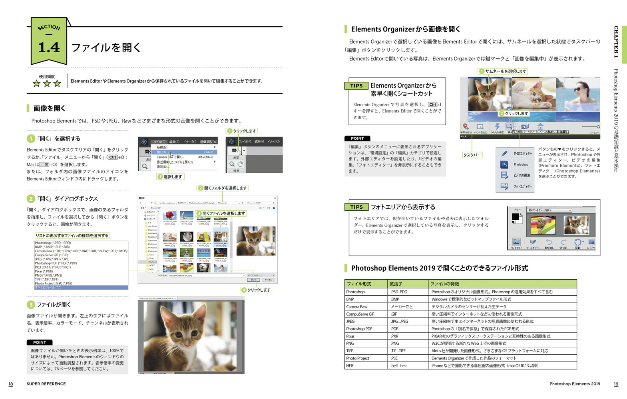Select the kitten thumbnail in Organizer grid
The image size is (627, 399).
tap(490, 94)
